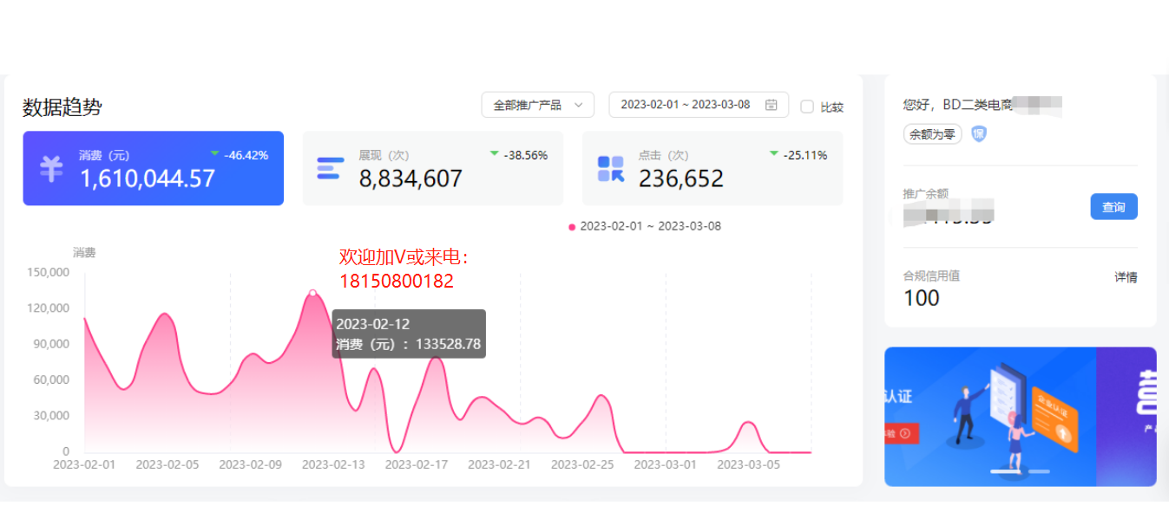The width and height of the screenshot is (1169, 512).
Task: Click the circled arrow on red banner button
Action: [905, 433]
